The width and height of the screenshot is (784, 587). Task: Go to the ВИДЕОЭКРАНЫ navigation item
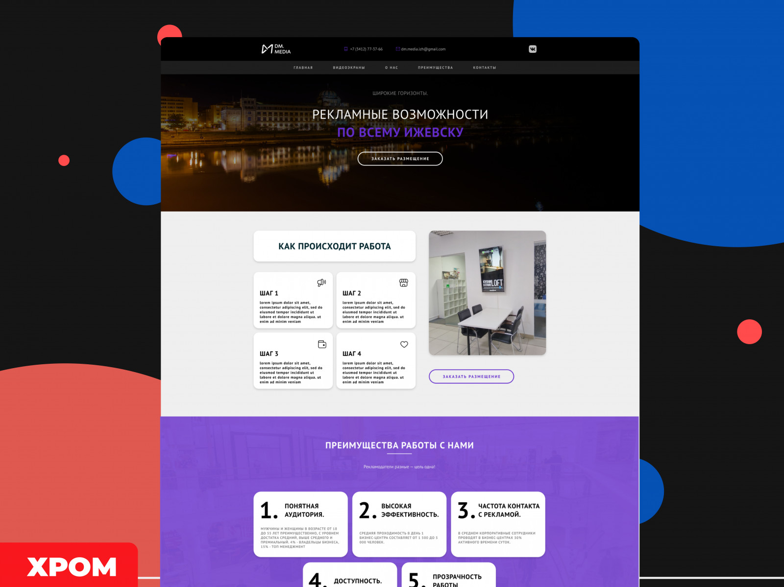point(349,68)
